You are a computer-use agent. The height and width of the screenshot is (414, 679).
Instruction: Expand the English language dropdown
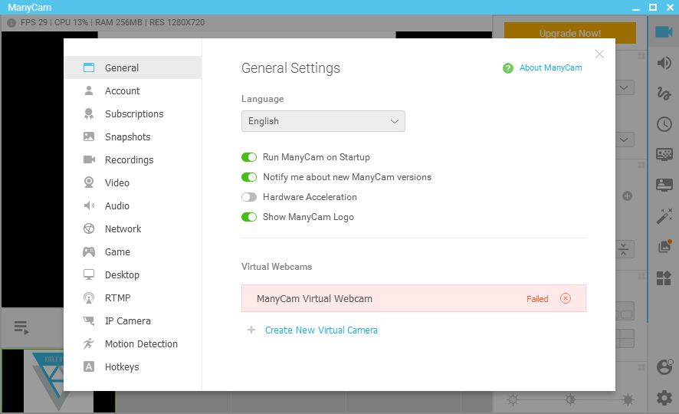click(x=323, y=121)
